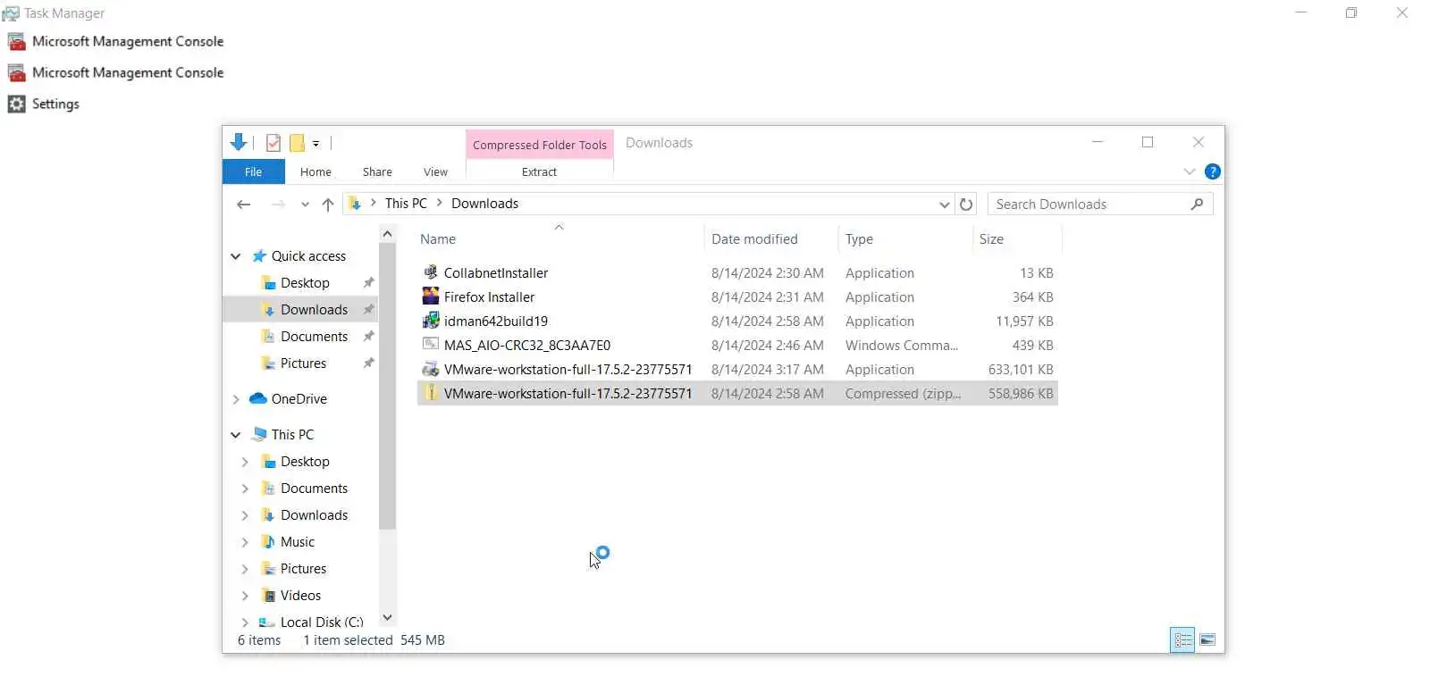Click first Microsoft Management Console icon
Screen dimensions: 1430x685
pyautogui.click(x=16, y=42)
